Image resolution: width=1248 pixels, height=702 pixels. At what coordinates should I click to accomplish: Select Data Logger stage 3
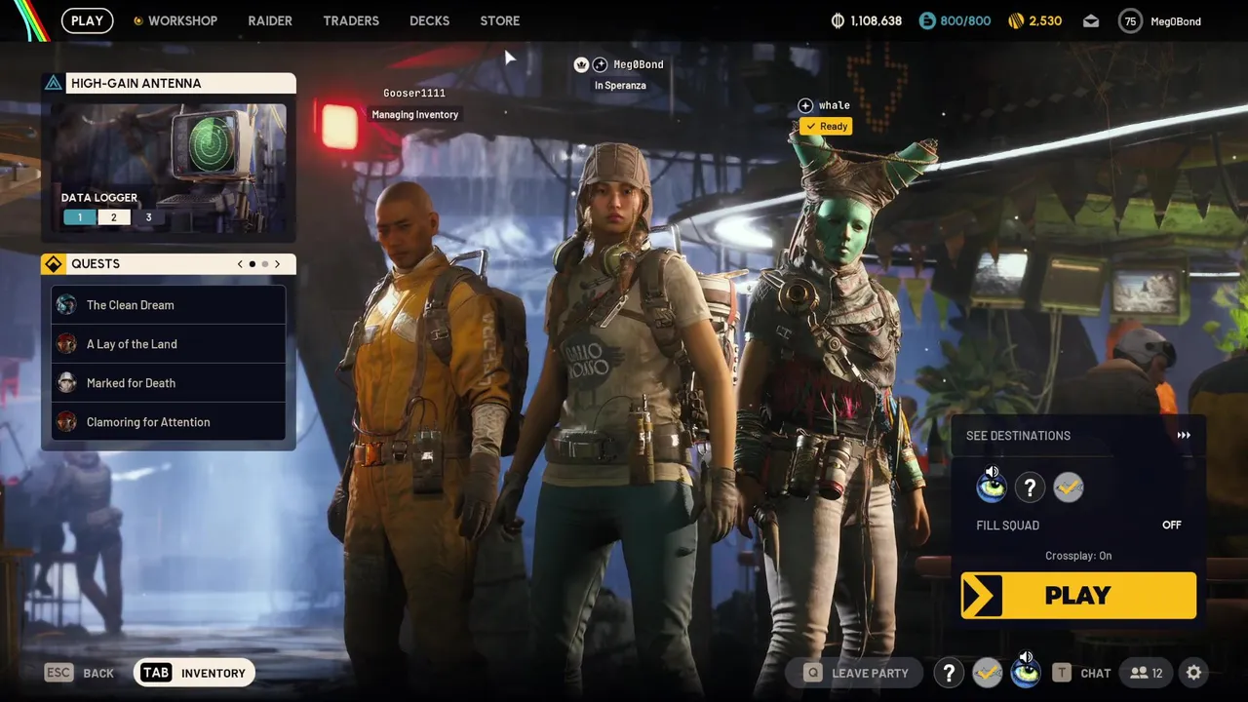pos(148,217)
